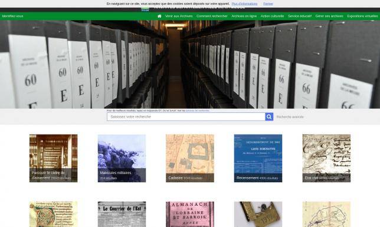
Task: Open the Comment rechercher menu
Action: [x=212, y=16]
